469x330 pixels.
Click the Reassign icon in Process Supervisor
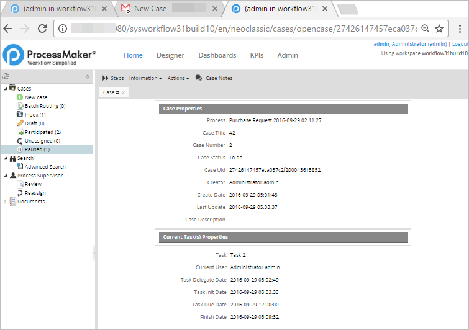(20, 193)
